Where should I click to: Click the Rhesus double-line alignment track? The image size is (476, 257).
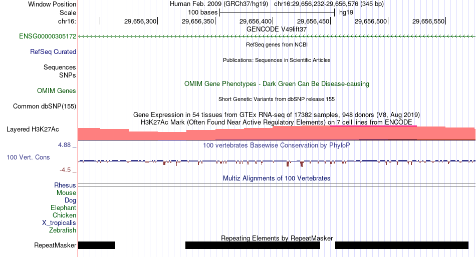[x=277, y=184]
